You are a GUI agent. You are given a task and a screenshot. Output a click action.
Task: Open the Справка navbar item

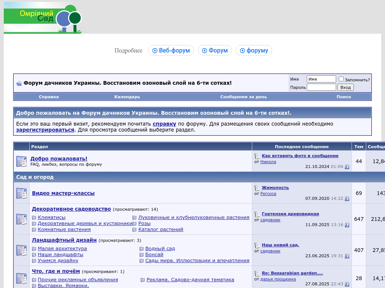pos(49,97)
